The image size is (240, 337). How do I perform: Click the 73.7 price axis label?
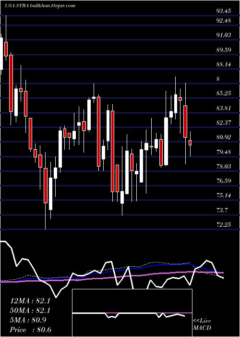(222, 210)
